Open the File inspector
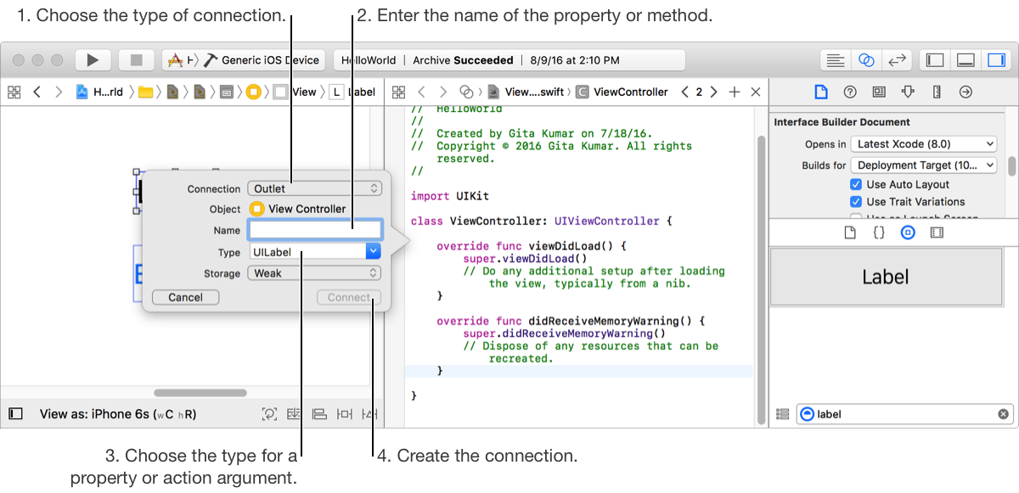This screenshot has height=493, width=1019. (820, 92)
